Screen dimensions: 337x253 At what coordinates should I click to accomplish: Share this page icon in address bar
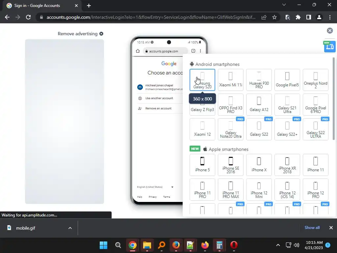point(264,17)
